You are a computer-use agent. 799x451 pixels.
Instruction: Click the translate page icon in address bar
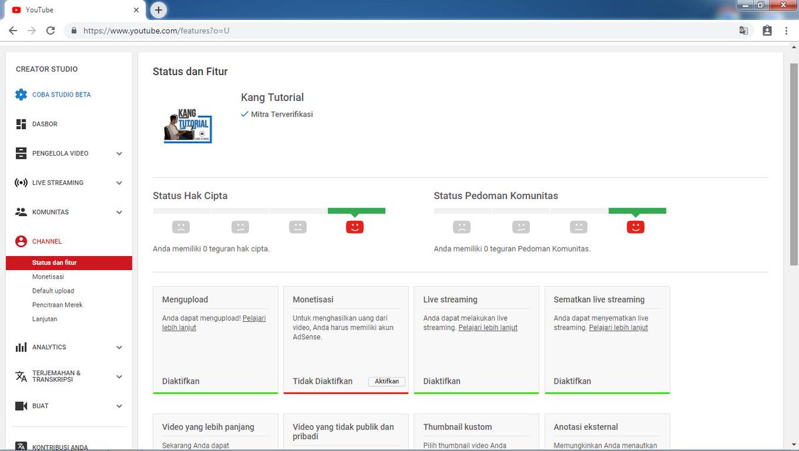tap(744, 31)
